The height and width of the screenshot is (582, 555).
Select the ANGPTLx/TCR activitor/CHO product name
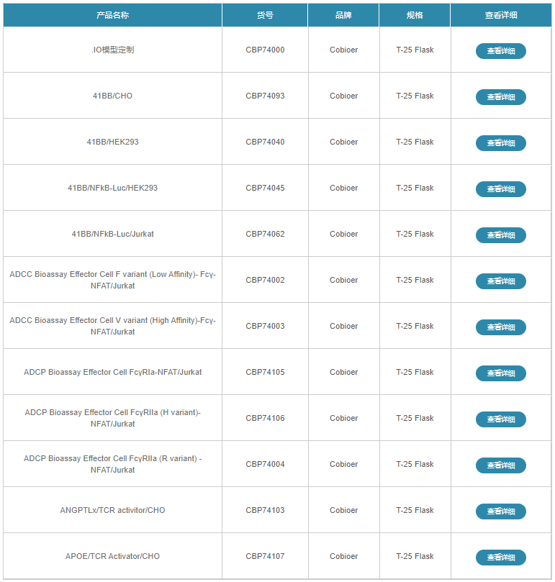pyautogui.click(x=112, y=510)
